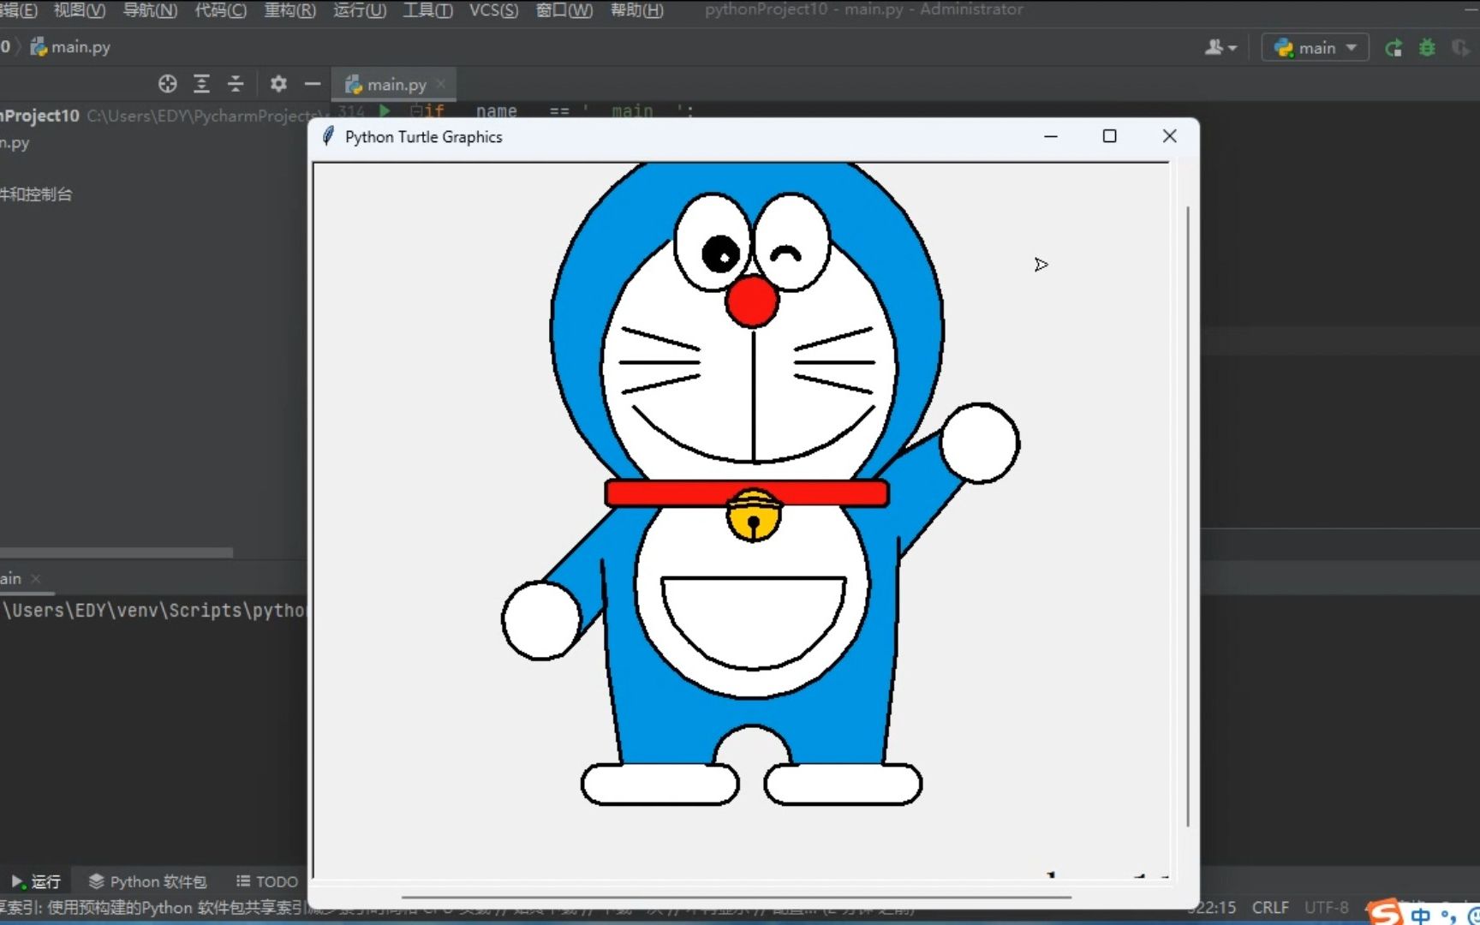Screen dimensions: 1480x925
Task: Collapse the tool window with minimize icon
Action: coord(313,83)
